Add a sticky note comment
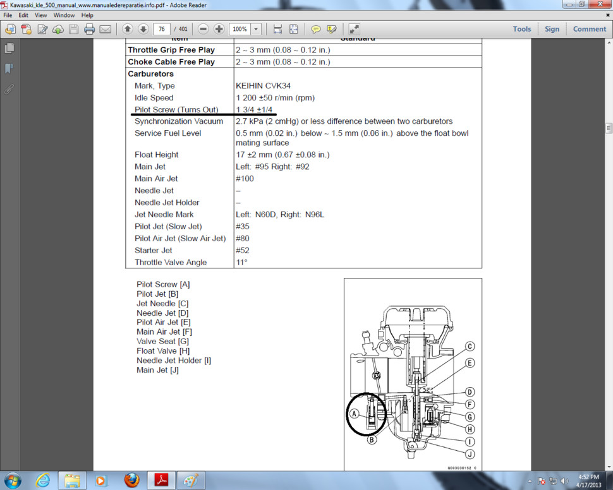Viewport: 613px width, 490px height. click(x=315, y=29)
